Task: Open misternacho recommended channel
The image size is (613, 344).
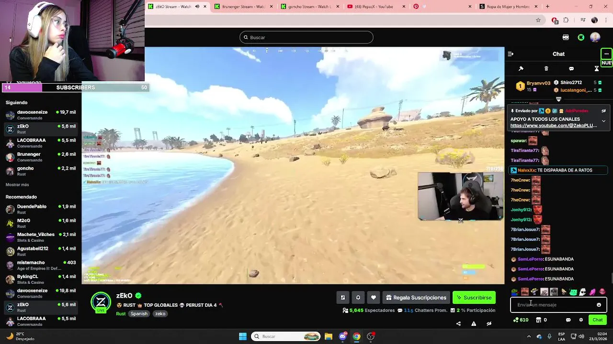Action: click(x=41, y=265)
